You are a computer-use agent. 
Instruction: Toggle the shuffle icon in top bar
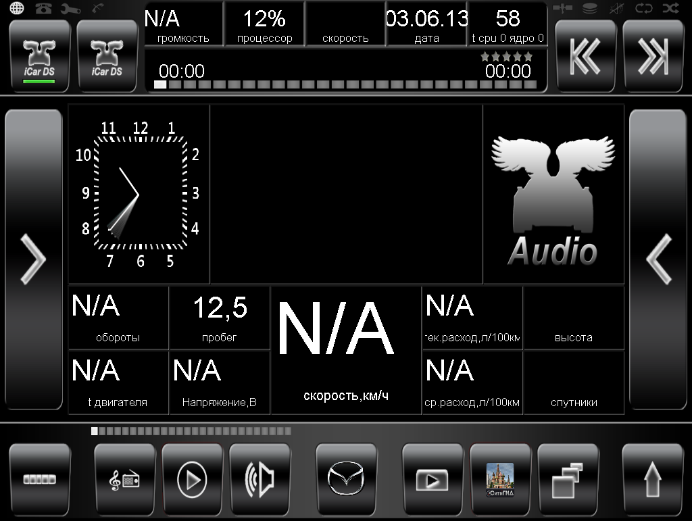pos(670,8)
